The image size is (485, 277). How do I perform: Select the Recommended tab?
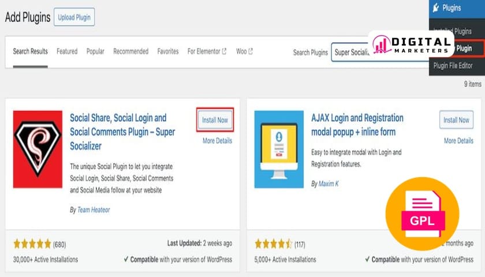click(130, 51)
